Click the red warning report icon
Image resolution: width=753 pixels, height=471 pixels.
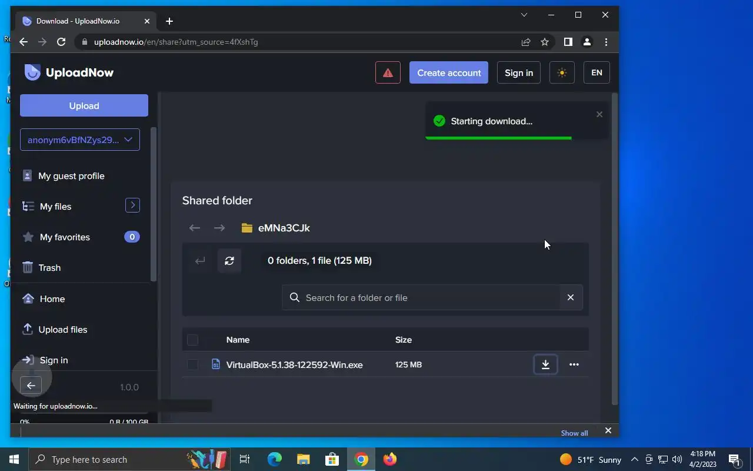(x=388, y=72)
